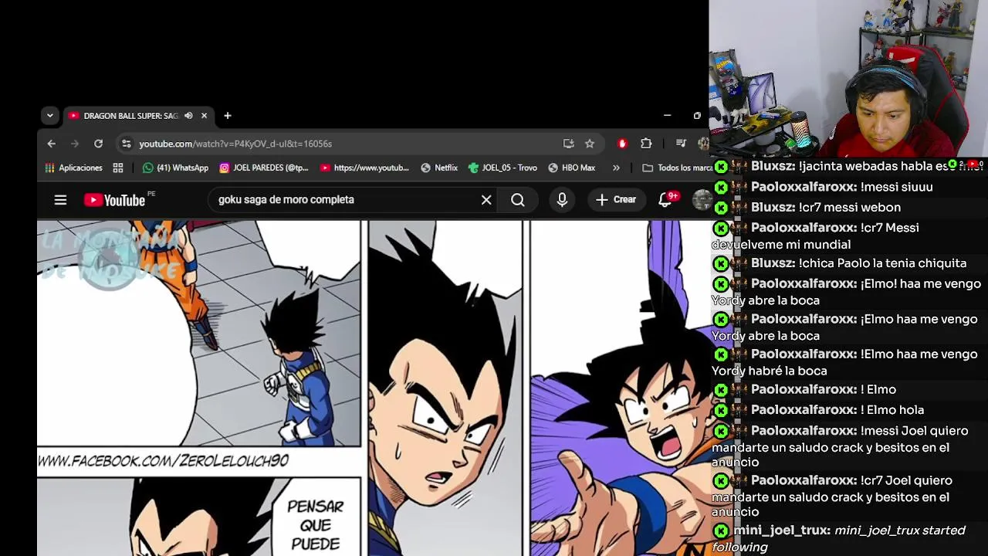
Task: Click the WWW.FACEBOOK.COM/ZEROLELOUCH90 text in the video
Action: [164, 461]
